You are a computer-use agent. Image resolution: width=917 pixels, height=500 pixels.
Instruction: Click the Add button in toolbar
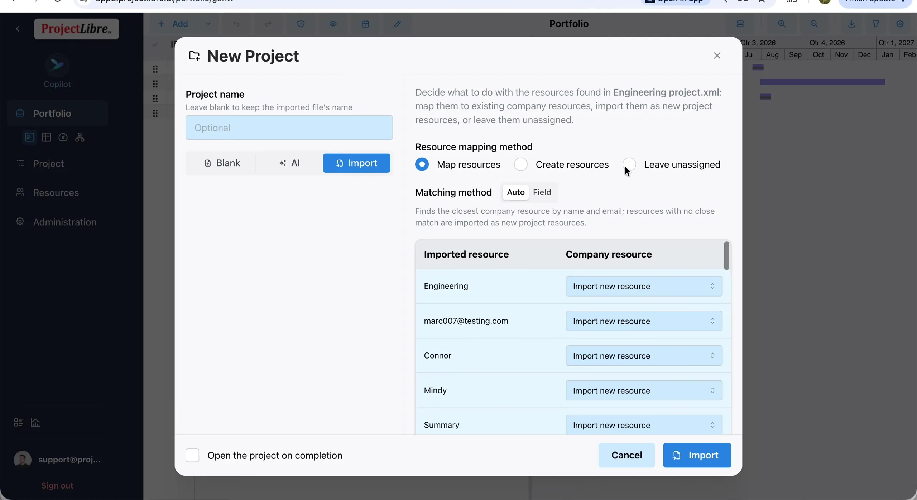pos(173,24)
